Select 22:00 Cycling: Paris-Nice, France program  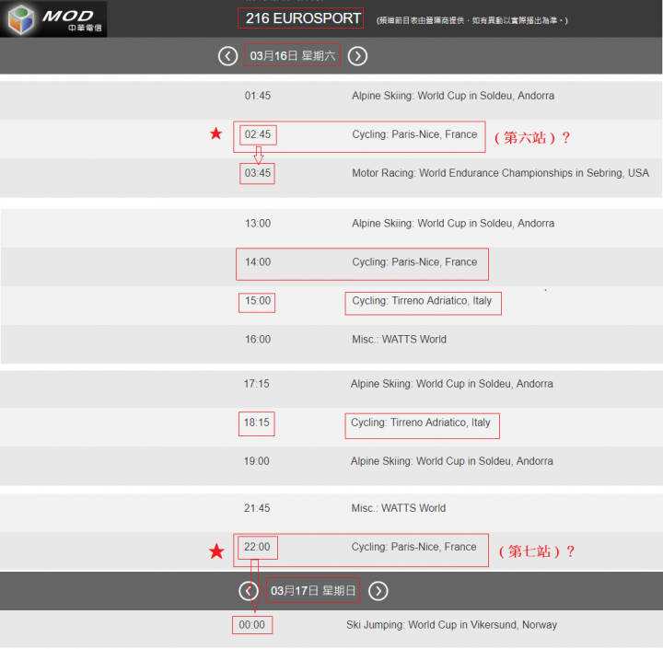pos(413,547)
